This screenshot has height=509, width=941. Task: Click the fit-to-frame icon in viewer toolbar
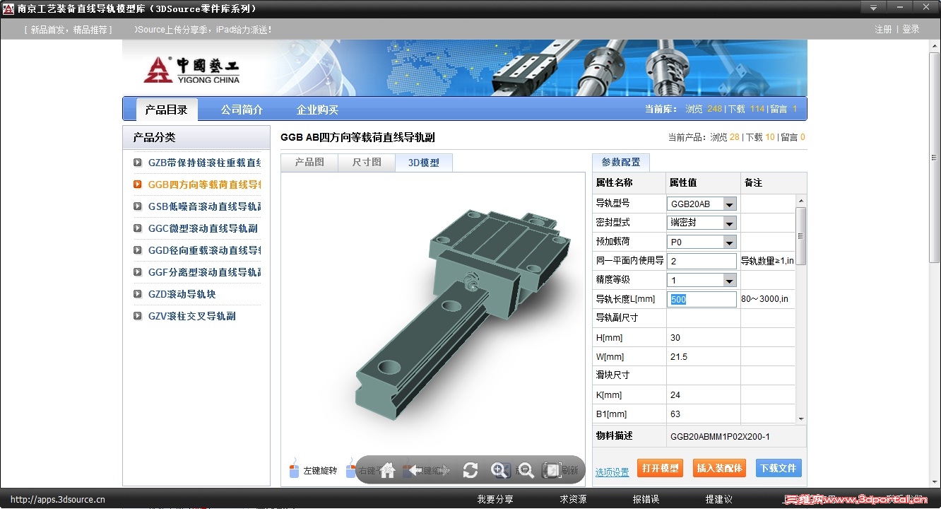pyautogui.click(x=552, y=471)
